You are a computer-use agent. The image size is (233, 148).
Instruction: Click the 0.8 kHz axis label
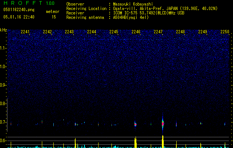3,104
